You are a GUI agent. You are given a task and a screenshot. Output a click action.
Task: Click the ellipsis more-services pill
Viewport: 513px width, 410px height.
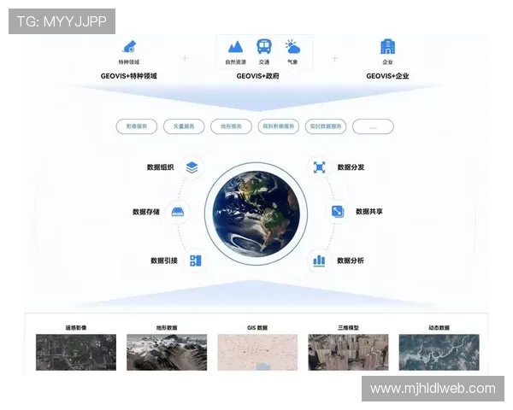[372, 126]
